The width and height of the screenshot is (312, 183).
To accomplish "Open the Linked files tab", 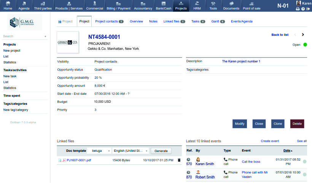I will 174,21.
